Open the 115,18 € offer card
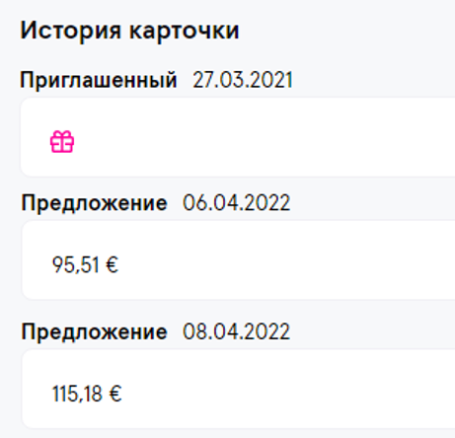Screen dimensions: 455x438 click(x=239, y=389)
